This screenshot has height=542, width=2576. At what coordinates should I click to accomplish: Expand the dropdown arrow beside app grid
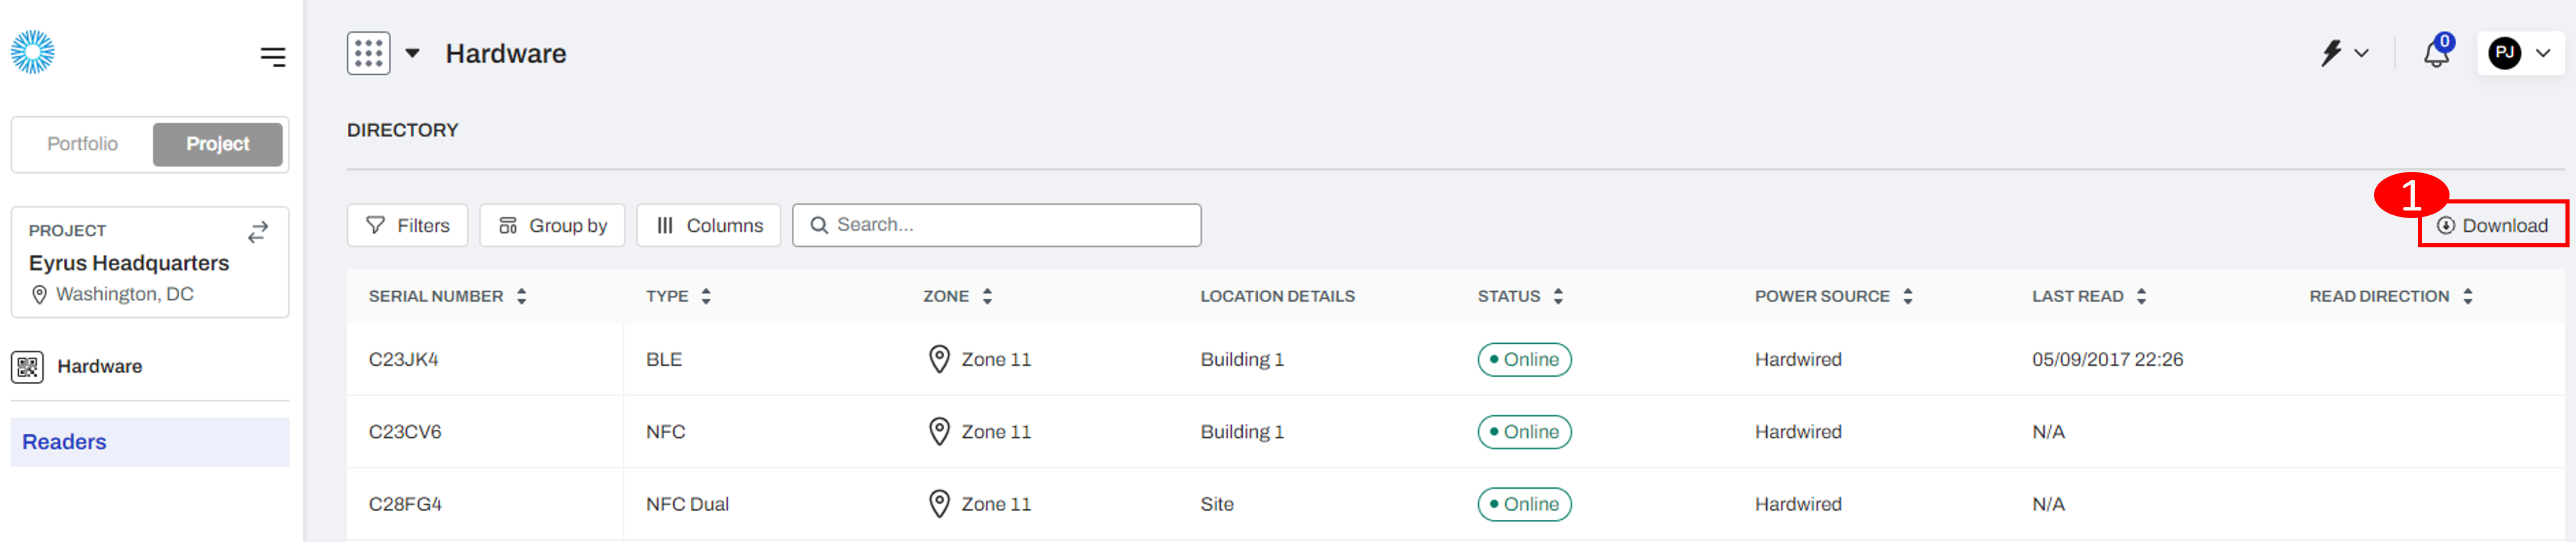[x=412, y=53]
